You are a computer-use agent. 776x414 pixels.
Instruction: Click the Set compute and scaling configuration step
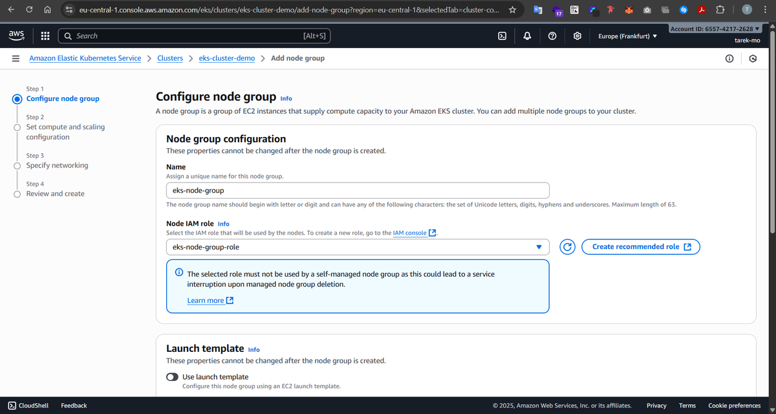[65, 132]
